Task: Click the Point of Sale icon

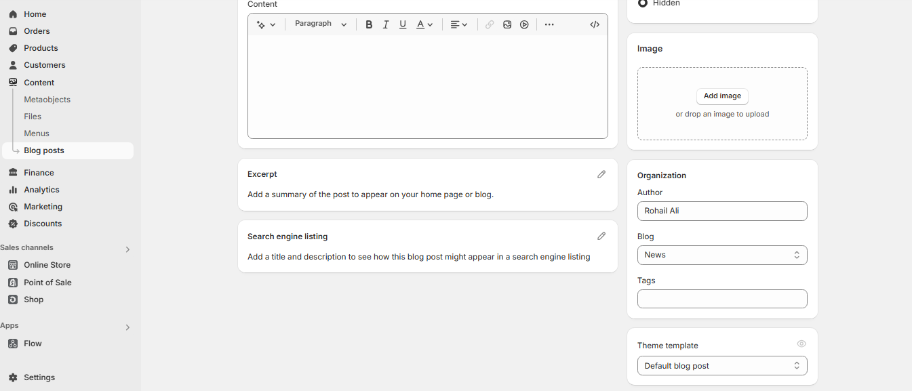Action: 13,283
